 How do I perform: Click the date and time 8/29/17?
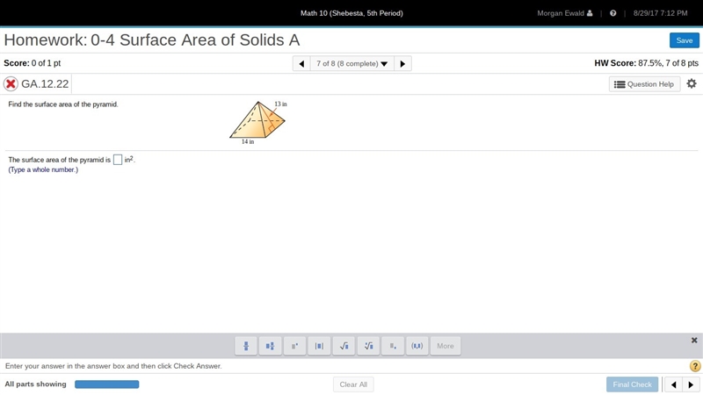660,13
